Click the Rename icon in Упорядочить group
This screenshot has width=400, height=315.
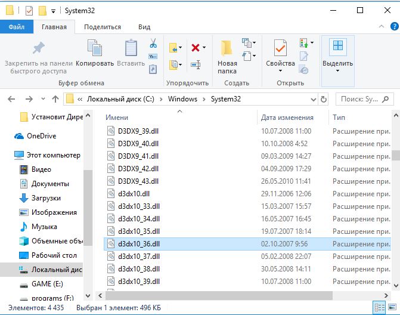(x=196, y=64)
